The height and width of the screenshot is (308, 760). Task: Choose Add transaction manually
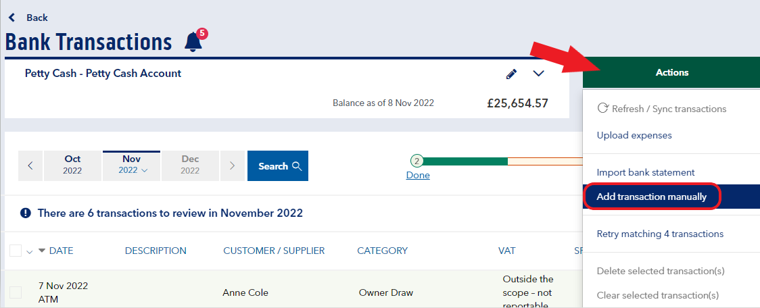651,197
